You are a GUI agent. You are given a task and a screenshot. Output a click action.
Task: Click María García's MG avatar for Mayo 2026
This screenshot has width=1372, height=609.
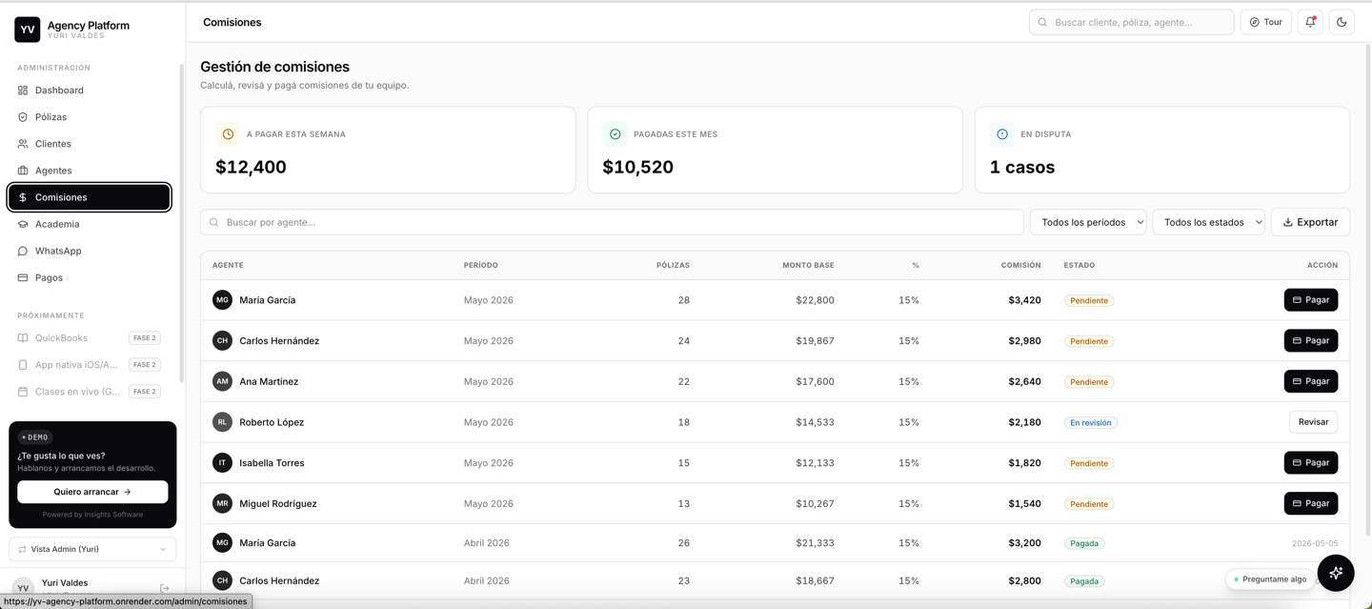(222, 300)
